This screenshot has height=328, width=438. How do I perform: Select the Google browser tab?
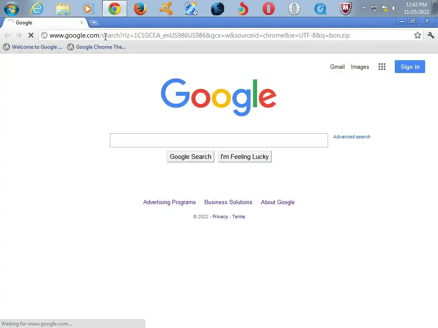click(44, 23)
